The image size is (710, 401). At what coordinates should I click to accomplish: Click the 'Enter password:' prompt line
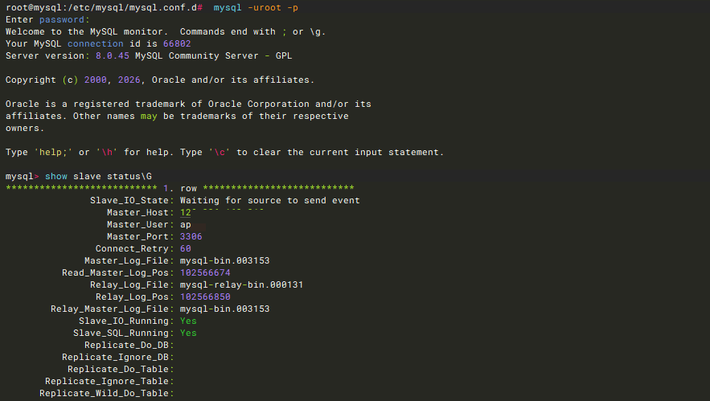pyautogui.click(x=47, y=19)
